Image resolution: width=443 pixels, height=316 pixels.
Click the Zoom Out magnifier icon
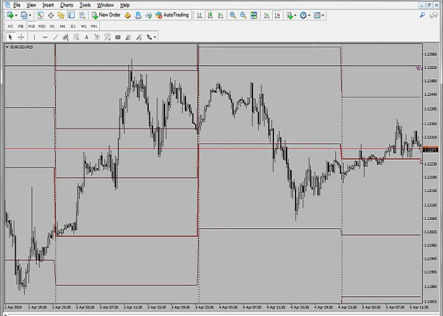pos(243,15)
